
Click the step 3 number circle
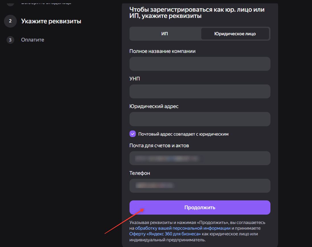pos(10,40)
